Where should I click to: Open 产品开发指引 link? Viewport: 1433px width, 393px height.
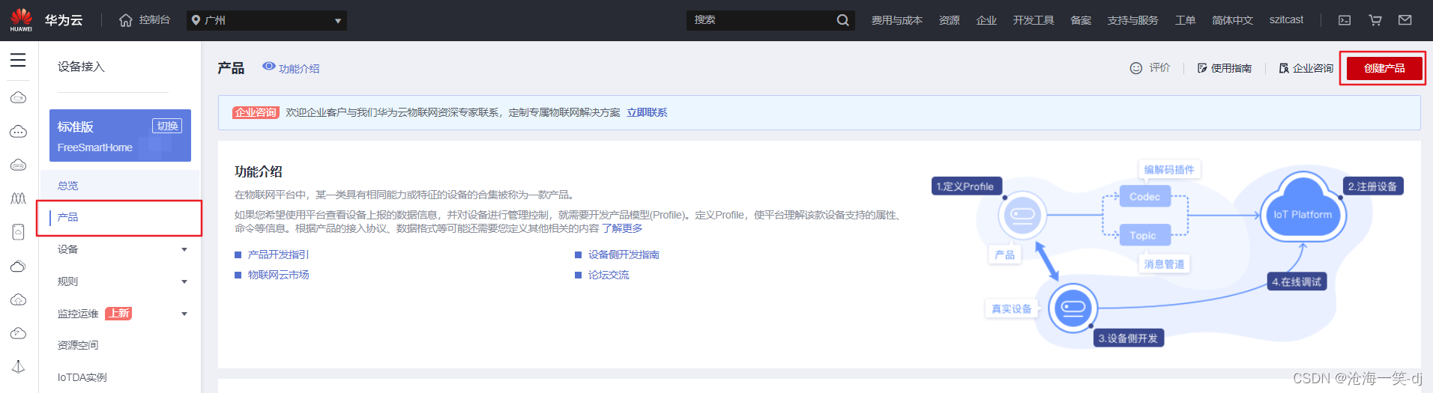[x=278, y=255]
